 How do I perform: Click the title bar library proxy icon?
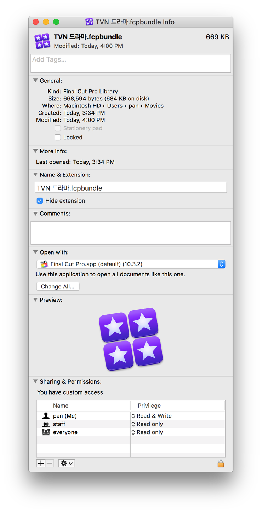pos(90,22)
